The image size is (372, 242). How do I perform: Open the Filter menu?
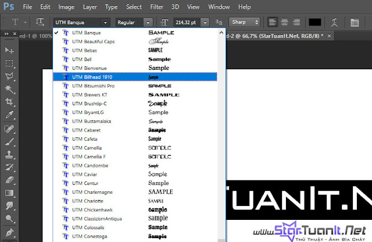click(156, 7)
